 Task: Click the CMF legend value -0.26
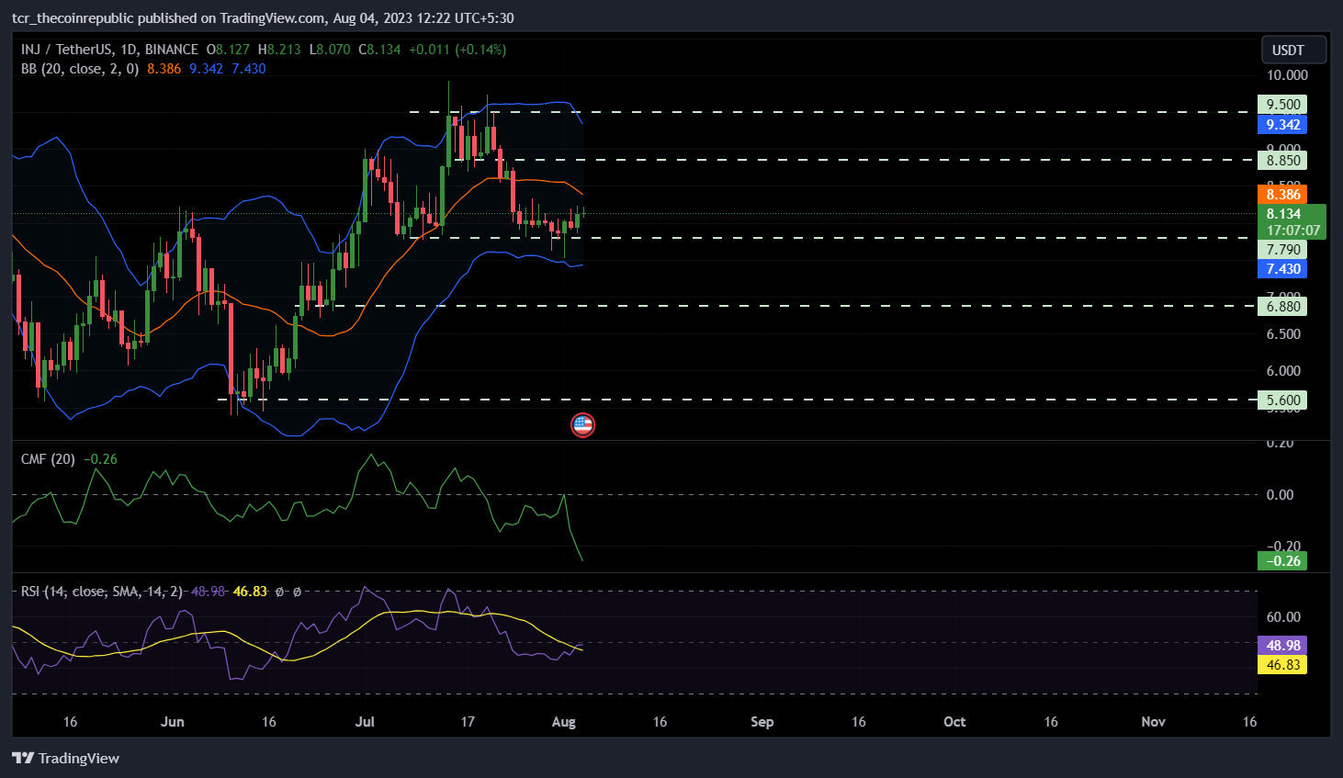coord(100,459)
